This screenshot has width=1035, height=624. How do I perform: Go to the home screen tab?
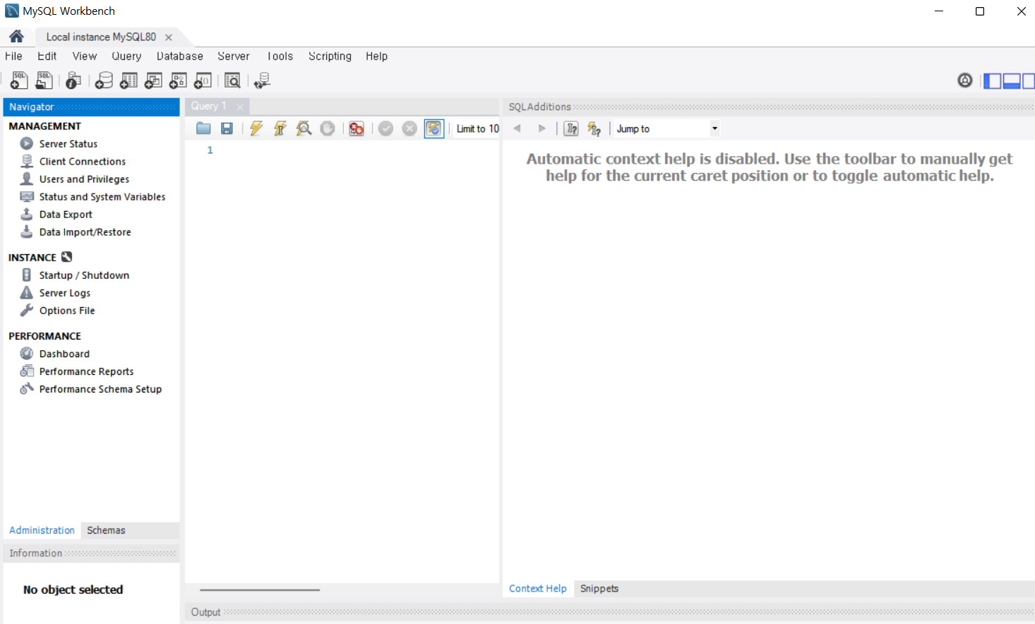coord(16,37)
